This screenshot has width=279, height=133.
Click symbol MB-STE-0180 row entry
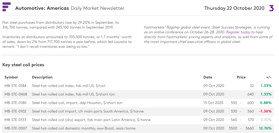tap(15, 103)
